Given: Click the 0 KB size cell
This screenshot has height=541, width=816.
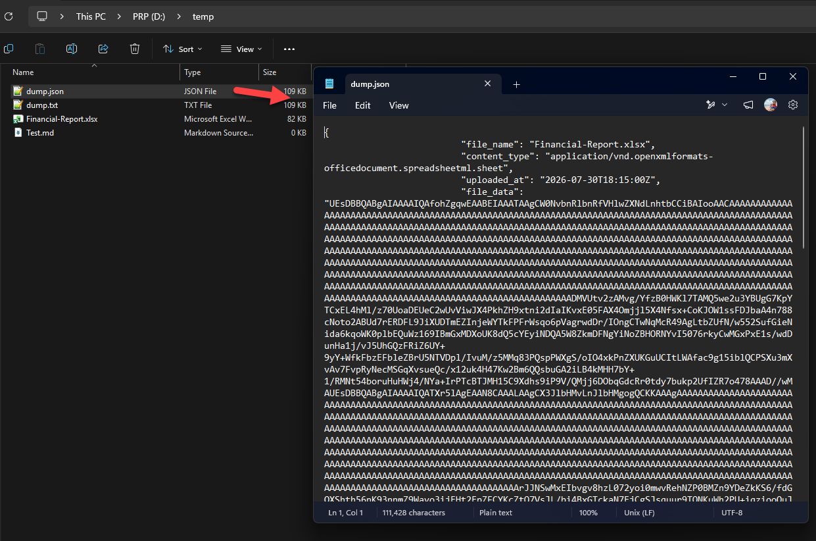Looking at the screenshot, I should 299,133.
